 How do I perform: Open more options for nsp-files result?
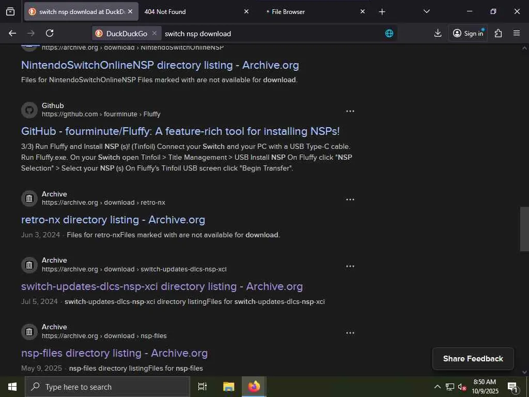coord(350,333)
